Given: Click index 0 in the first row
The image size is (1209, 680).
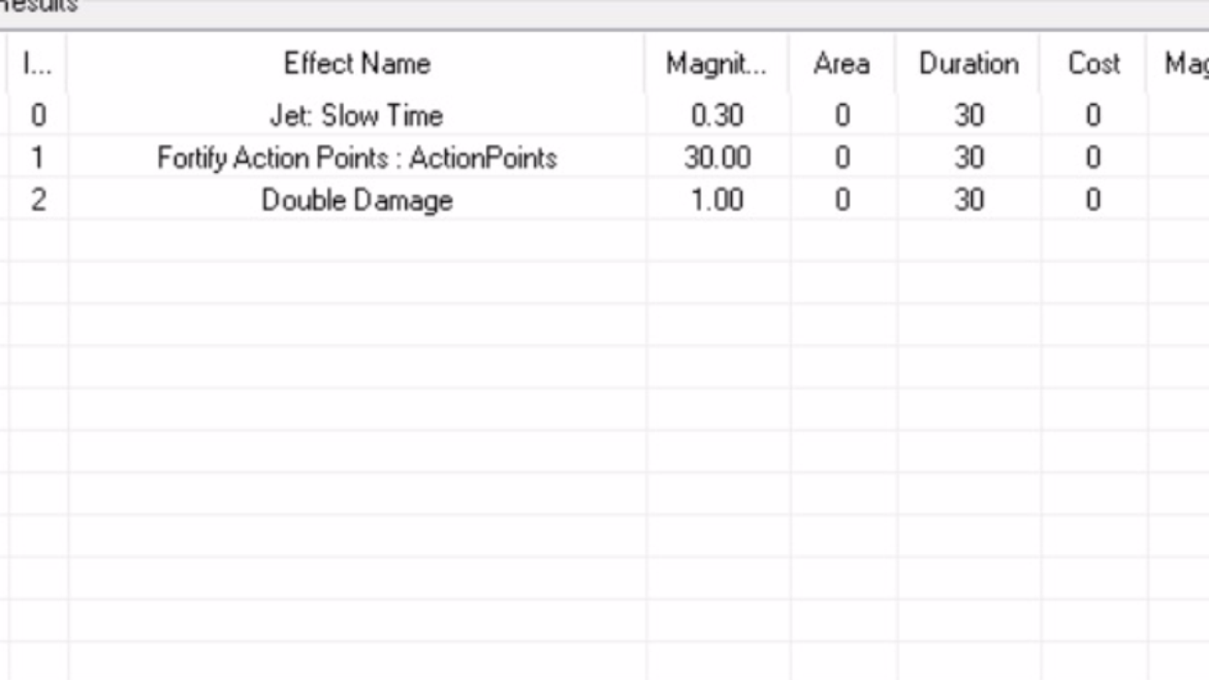Looking at the screenshot, I should tap(38, 116).
